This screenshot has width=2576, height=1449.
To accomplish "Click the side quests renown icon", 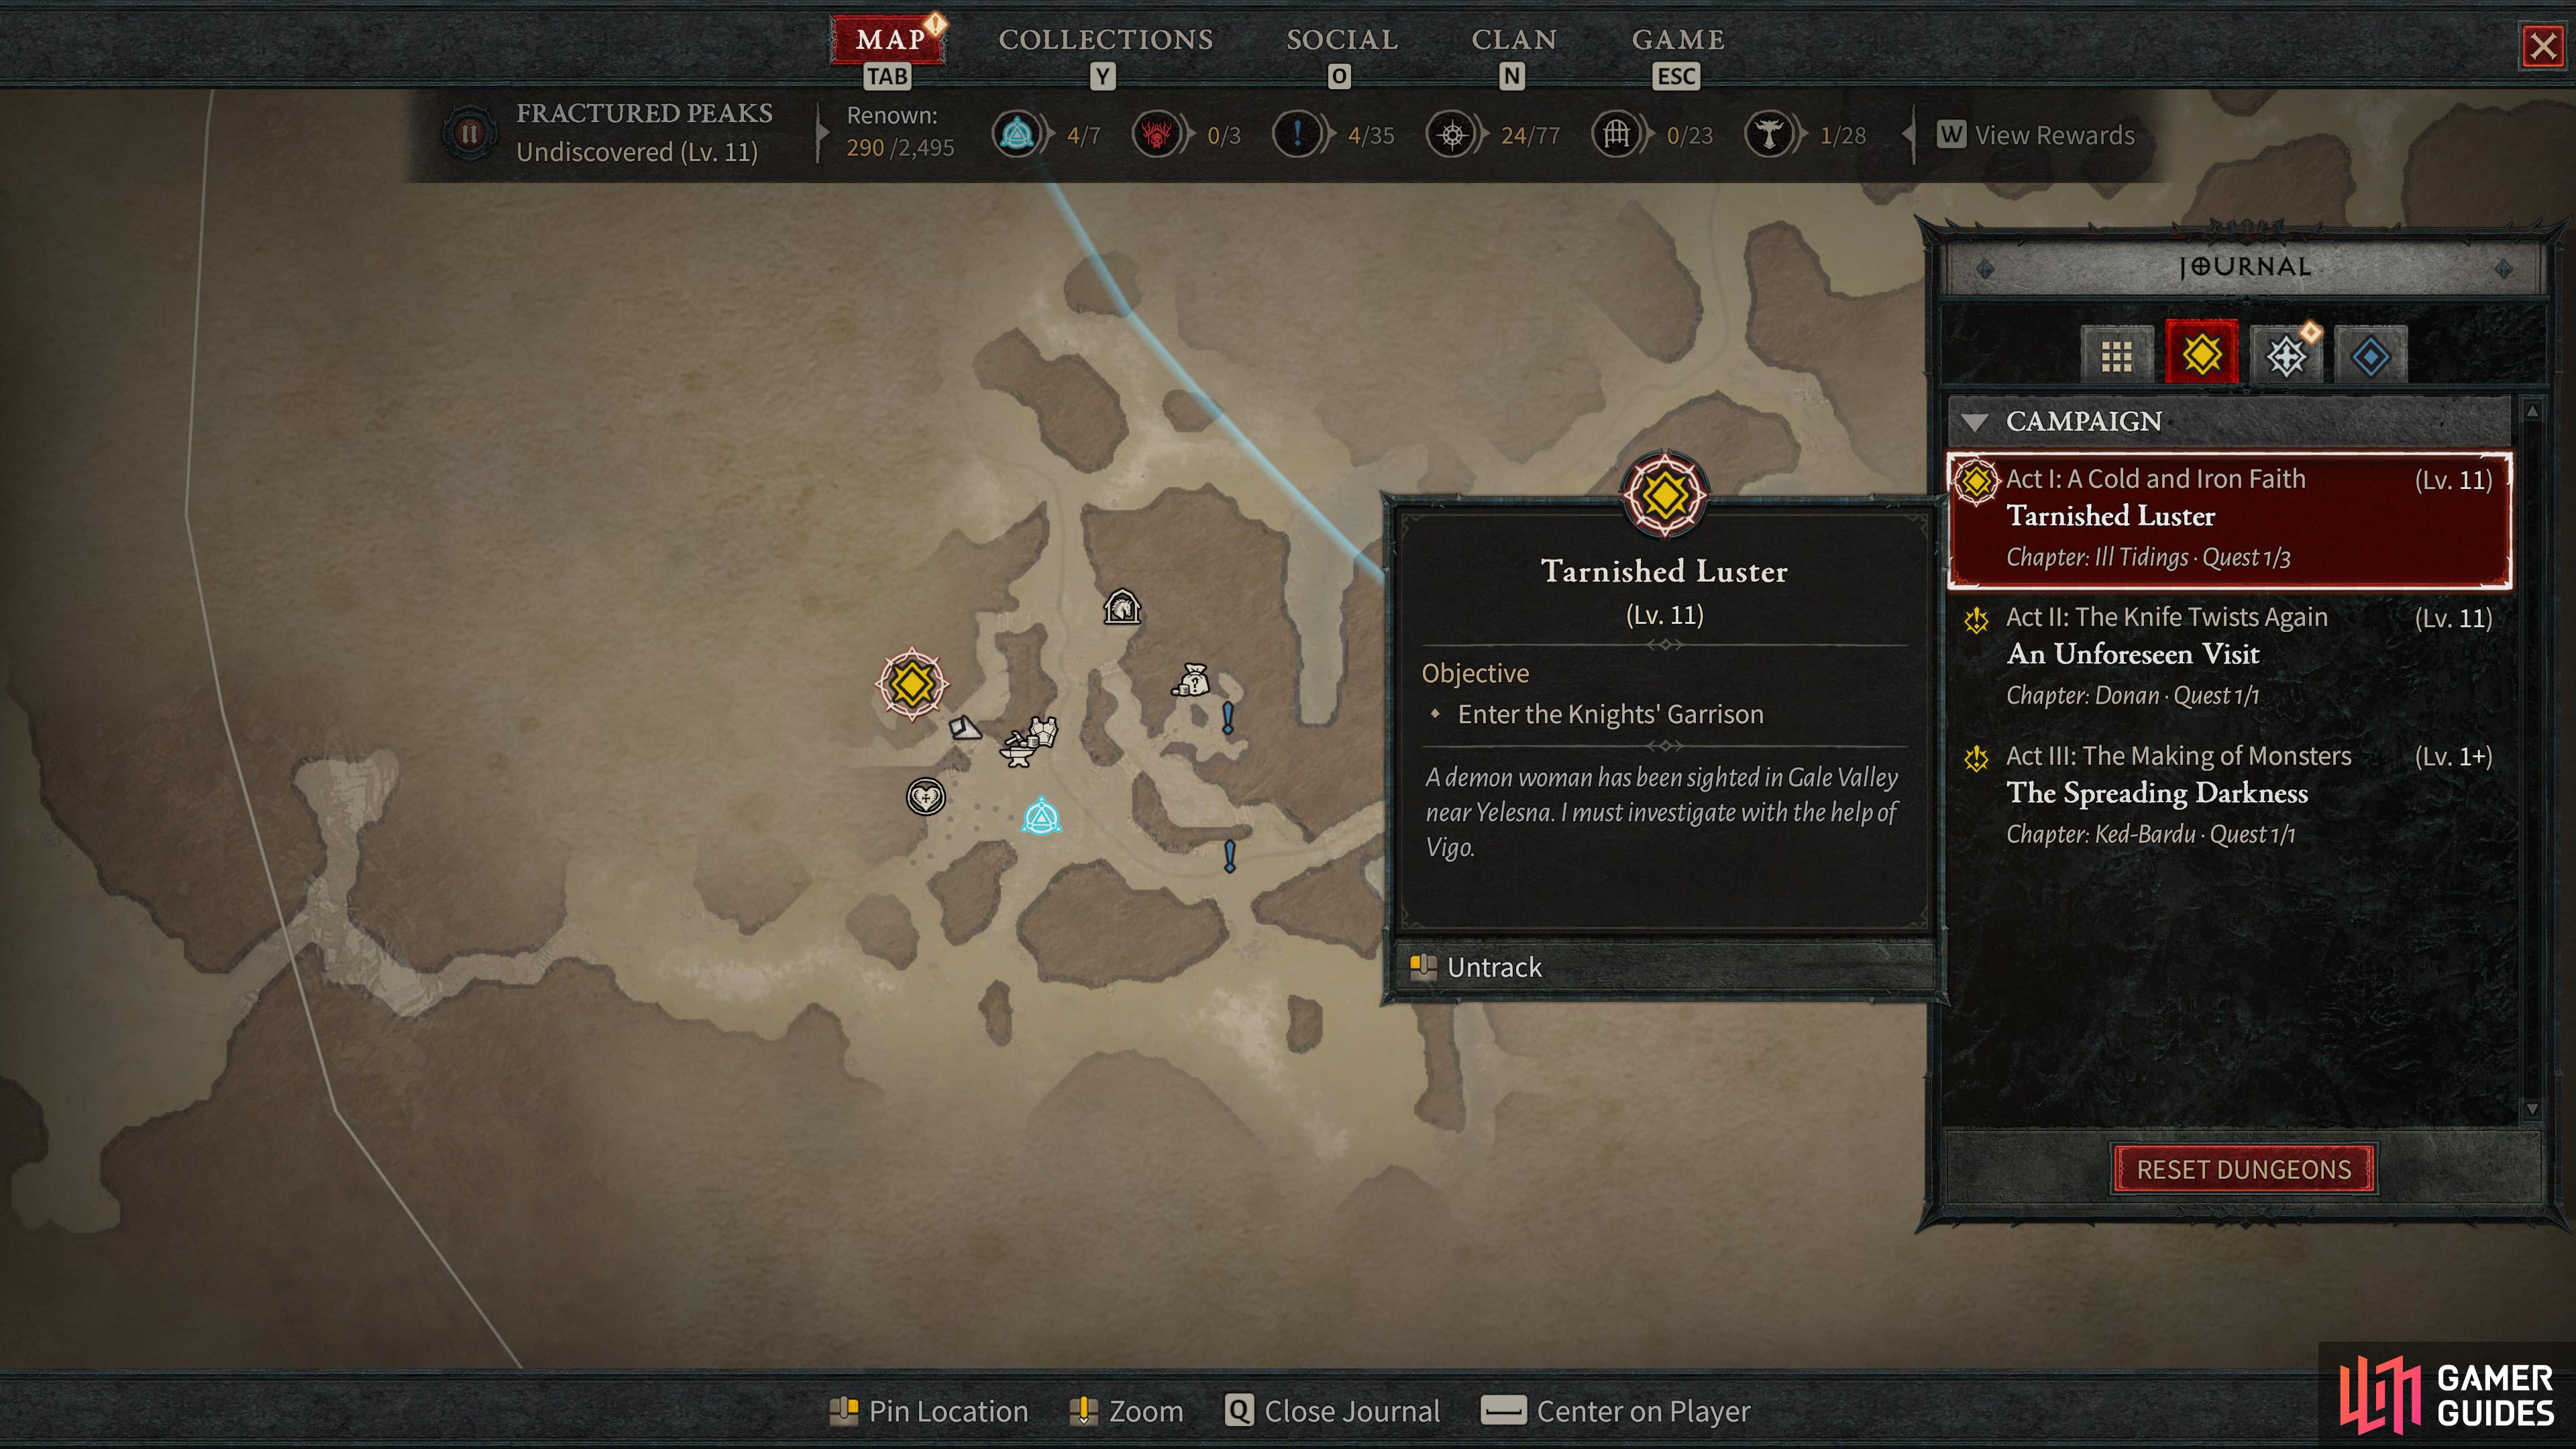I will click(x=1297, y=134).
